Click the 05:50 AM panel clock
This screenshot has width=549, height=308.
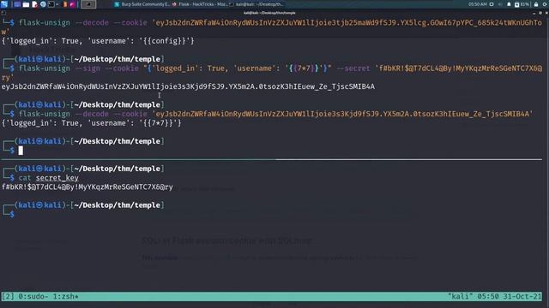pos(478,4)
